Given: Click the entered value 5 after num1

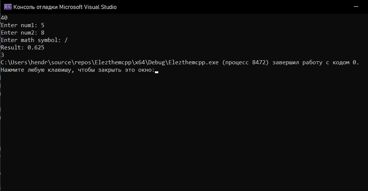Looking at the screenshot, I should 43,25.
